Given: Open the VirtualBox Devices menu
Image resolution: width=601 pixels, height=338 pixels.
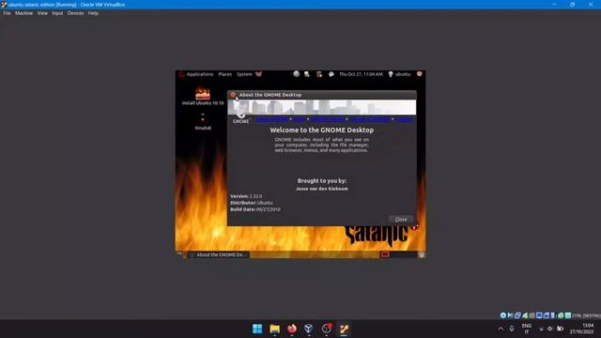Looking at the screenshot, I should [x=75, y=13].
